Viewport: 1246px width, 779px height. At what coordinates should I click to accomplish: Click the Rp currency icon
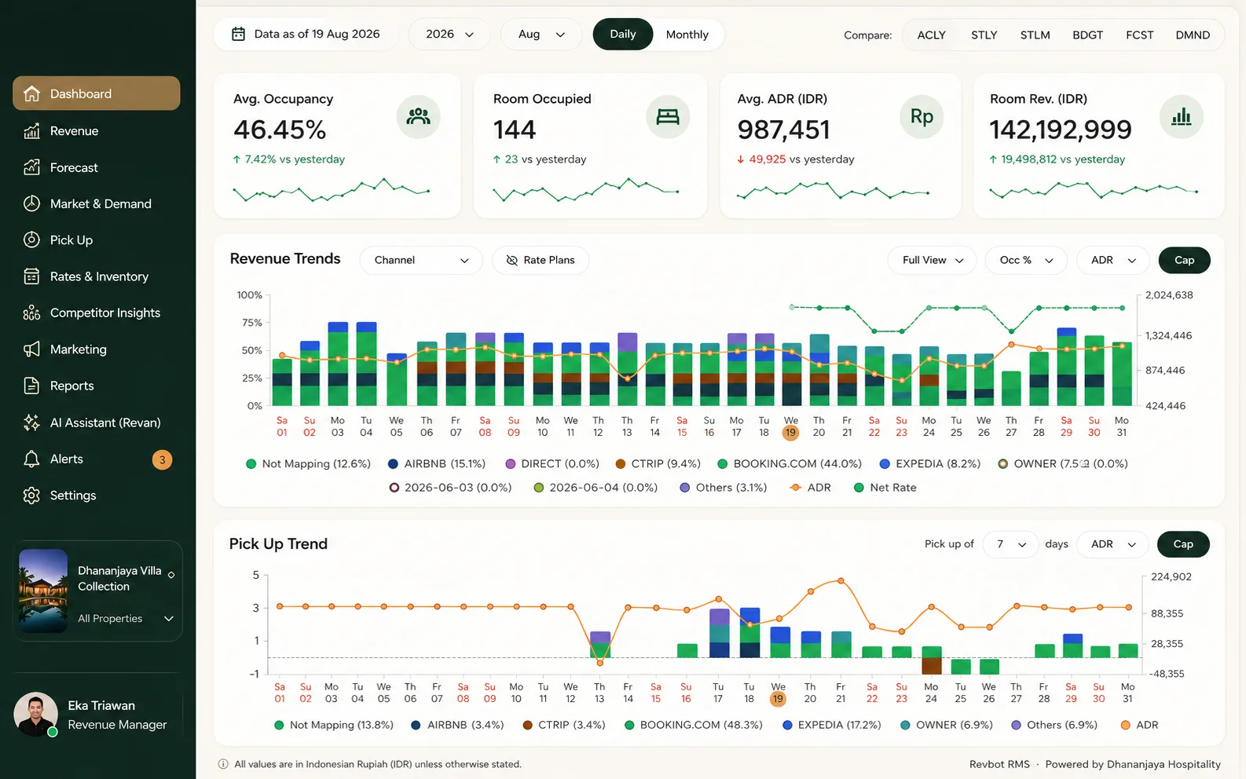tap(922, 117)
